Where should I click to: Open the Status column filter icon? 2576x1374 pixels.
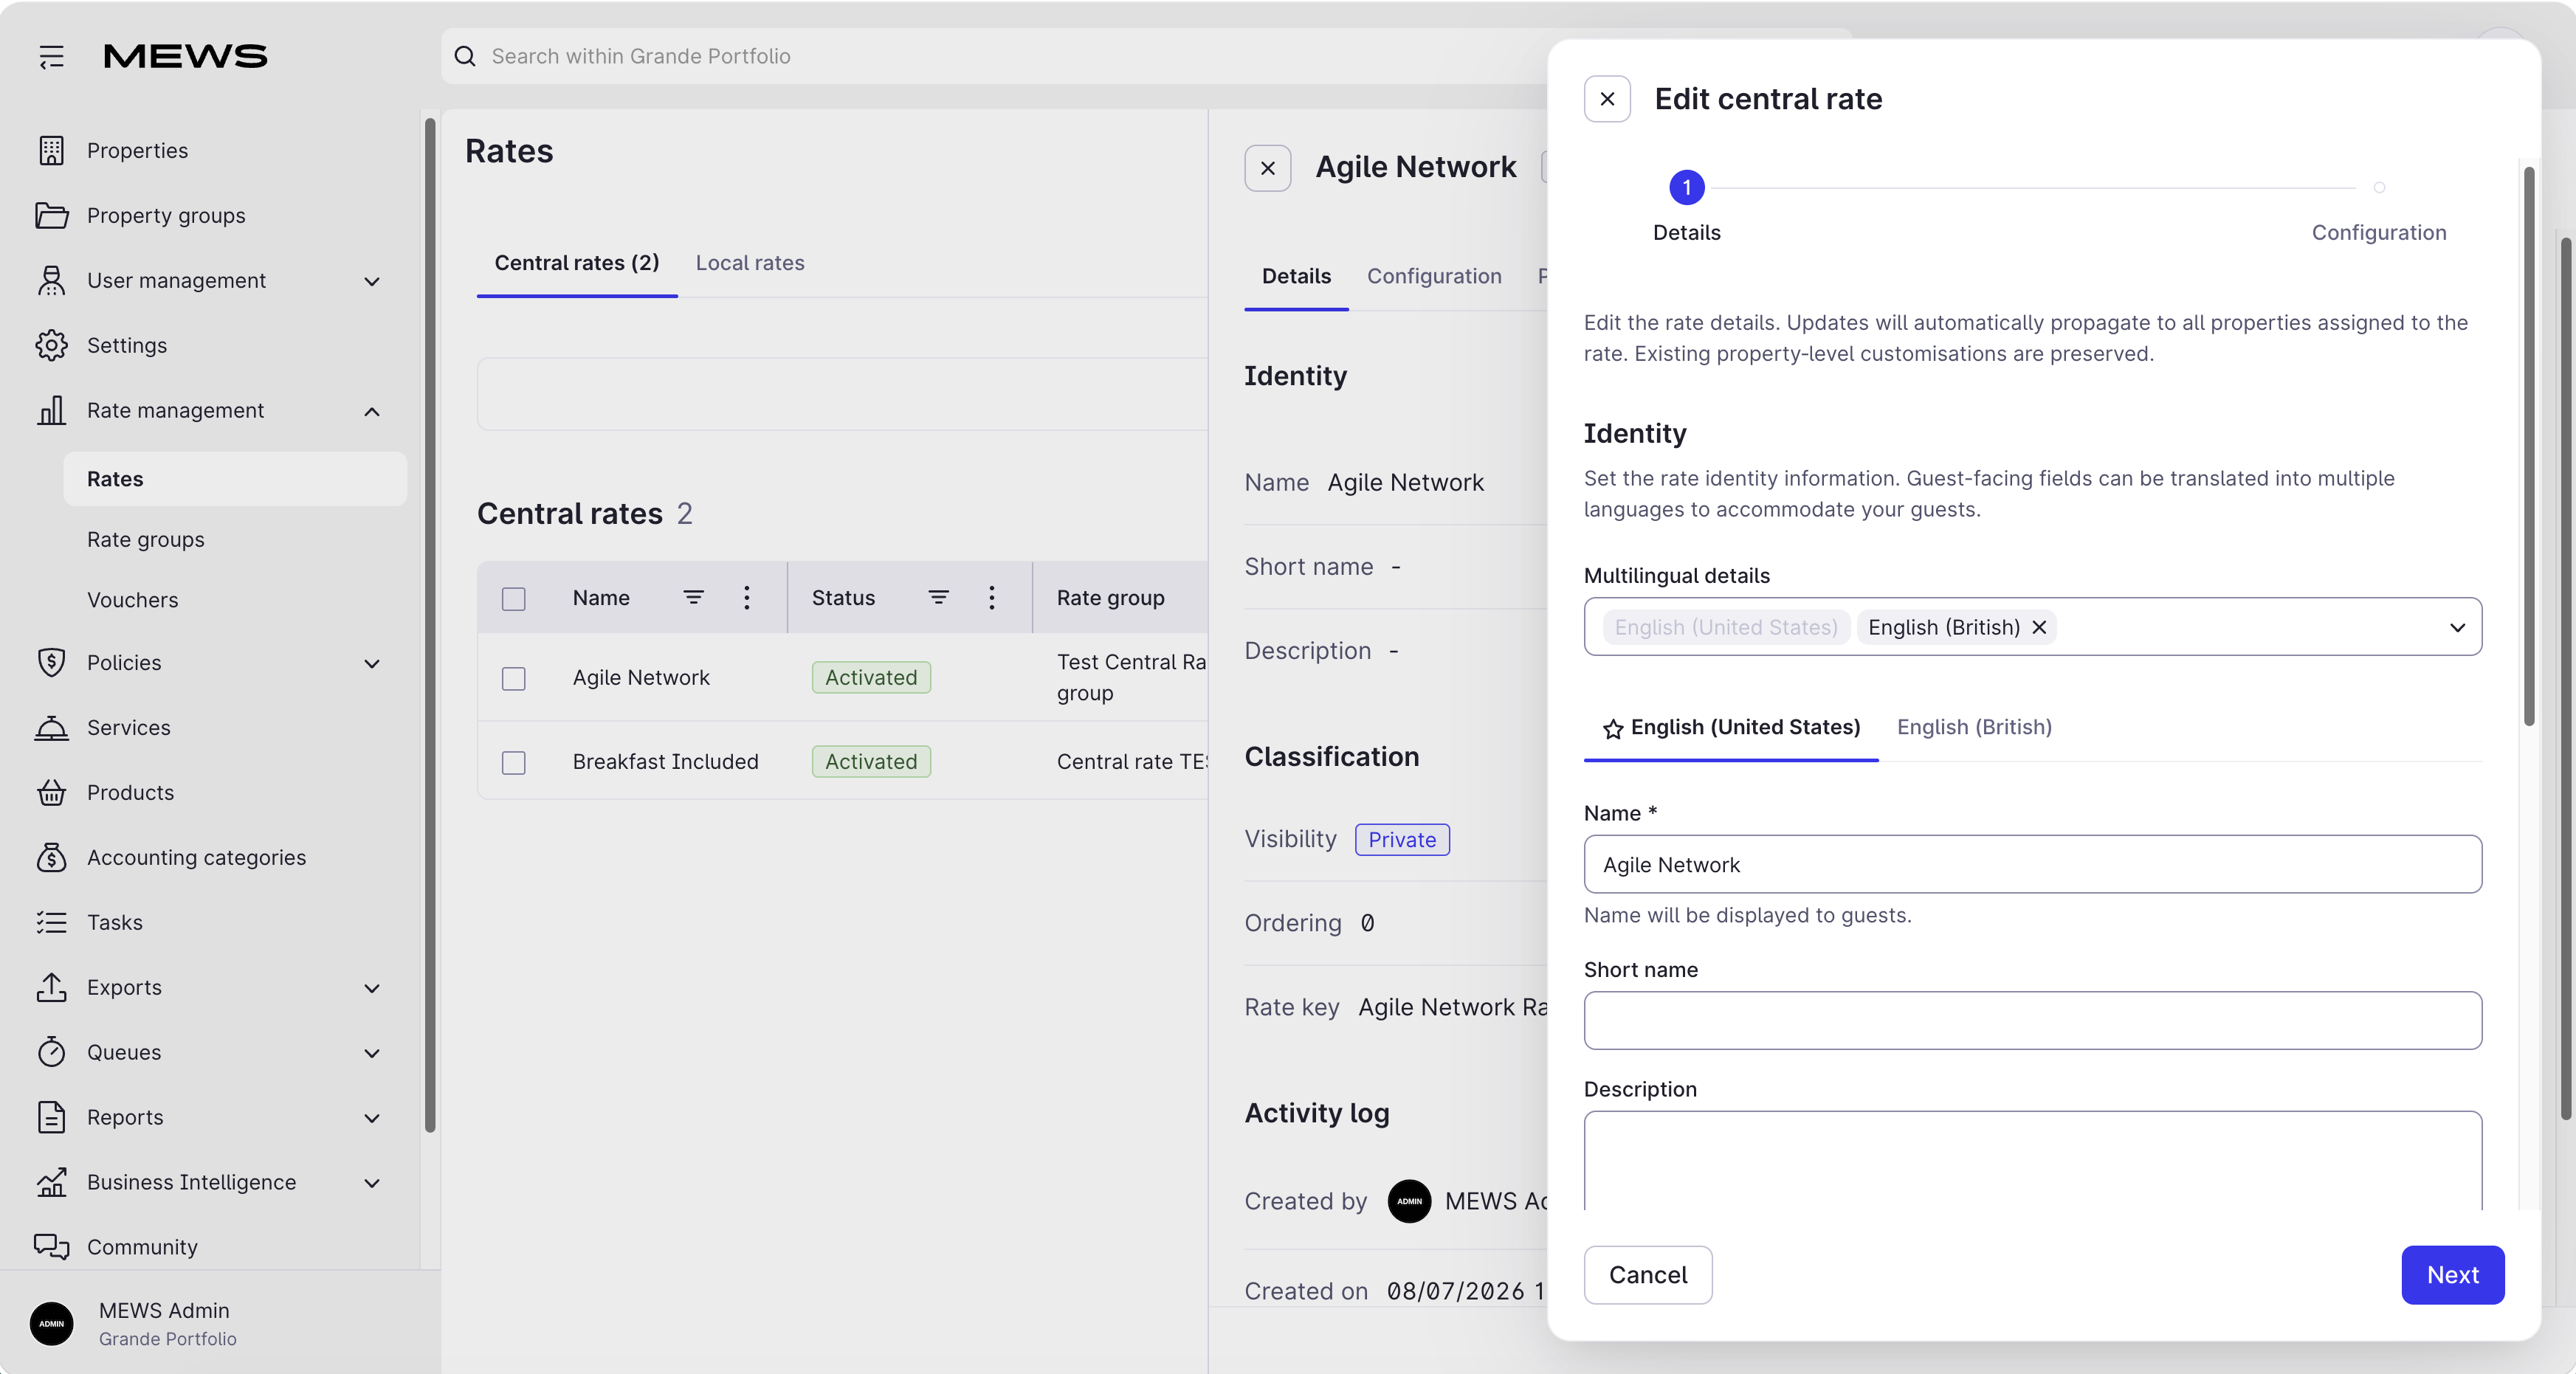tap(938, 597)
